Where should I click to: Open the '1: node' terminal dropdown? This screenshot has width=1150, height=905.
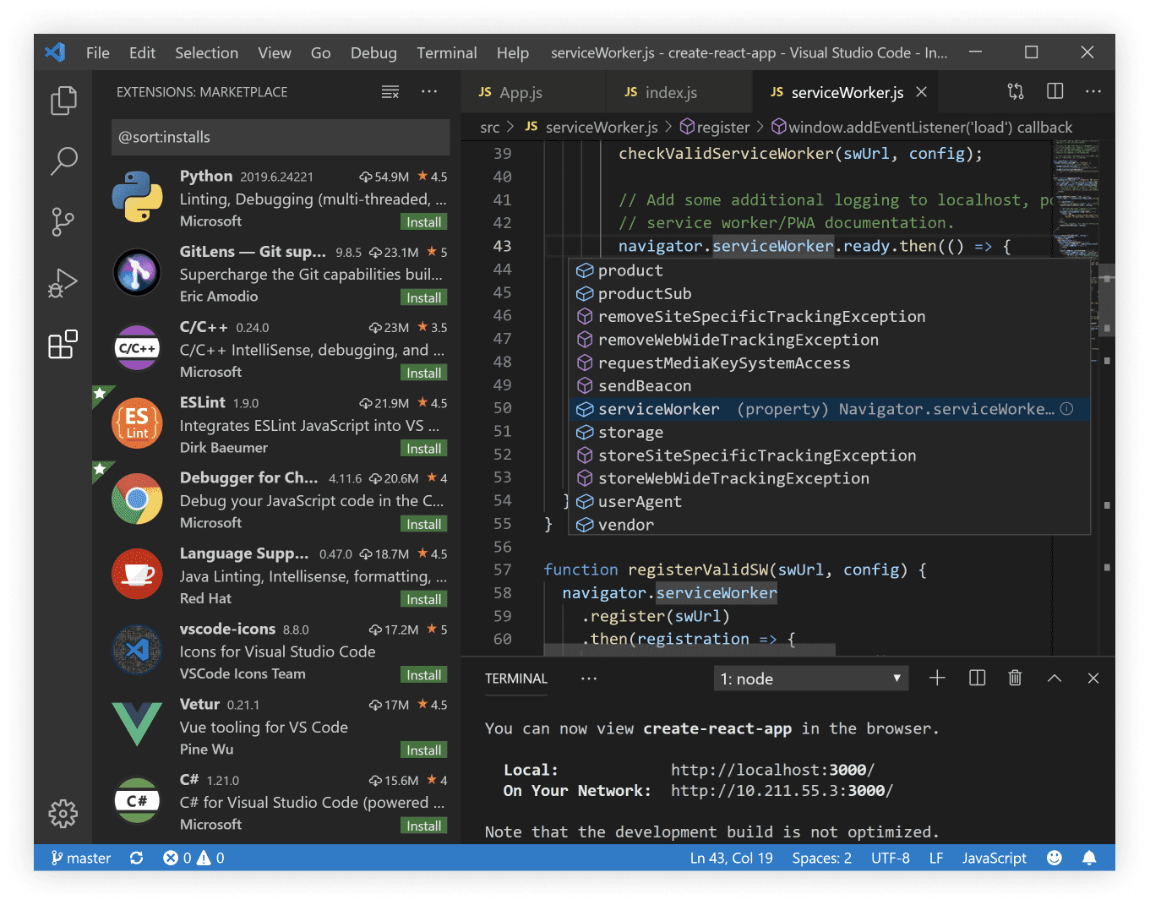tap(810, 678)
